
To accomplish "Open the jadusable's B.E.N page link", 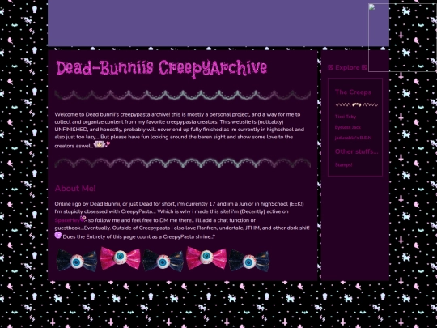I will coord(353,138).
